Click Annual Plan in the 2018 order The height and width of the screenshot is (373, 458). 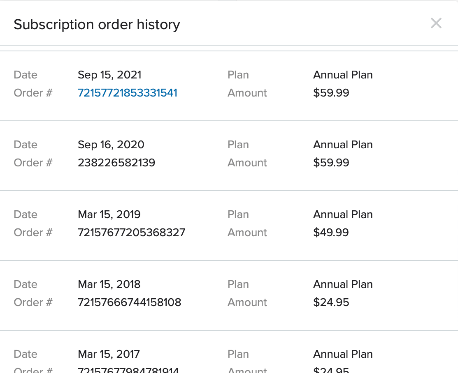click(x=343, y=284)
